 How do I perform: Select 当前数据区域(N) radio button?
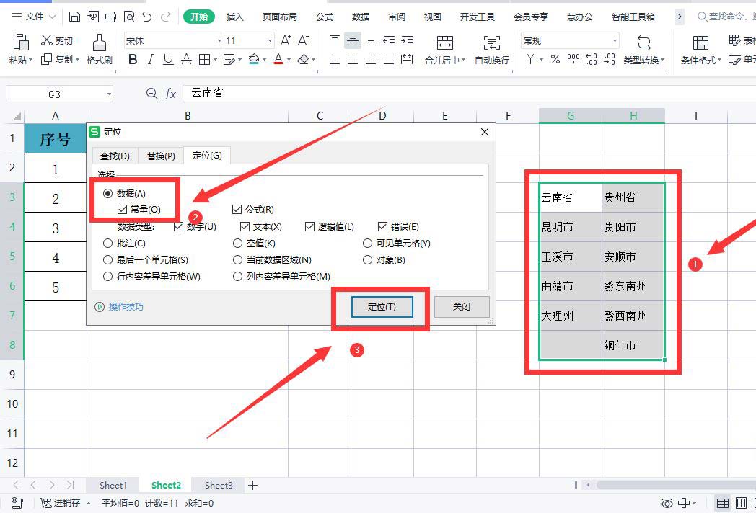[237, 260]
